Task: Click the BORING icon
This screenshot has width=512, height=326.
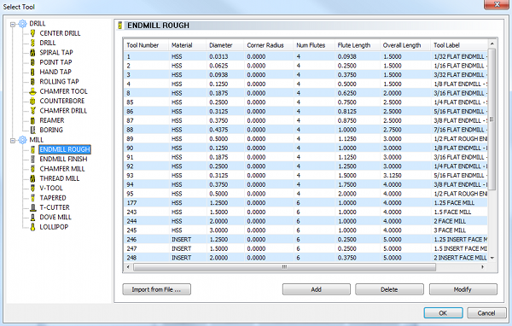Action: pos(32,130)
